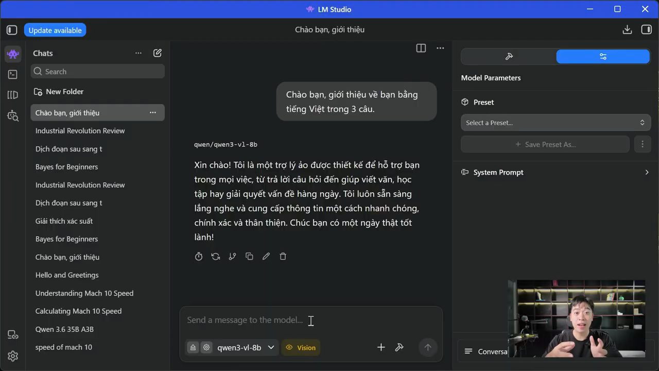Open the Chat section in the left rail
The height and width of the screenshot is (371, 659).
click(13, 54)
